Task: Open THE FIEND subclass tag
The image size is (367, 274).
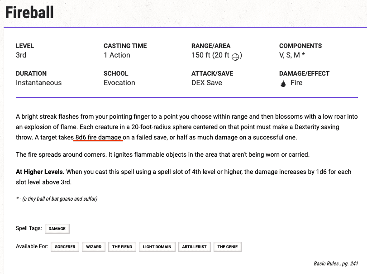Action: click(122, 247)
